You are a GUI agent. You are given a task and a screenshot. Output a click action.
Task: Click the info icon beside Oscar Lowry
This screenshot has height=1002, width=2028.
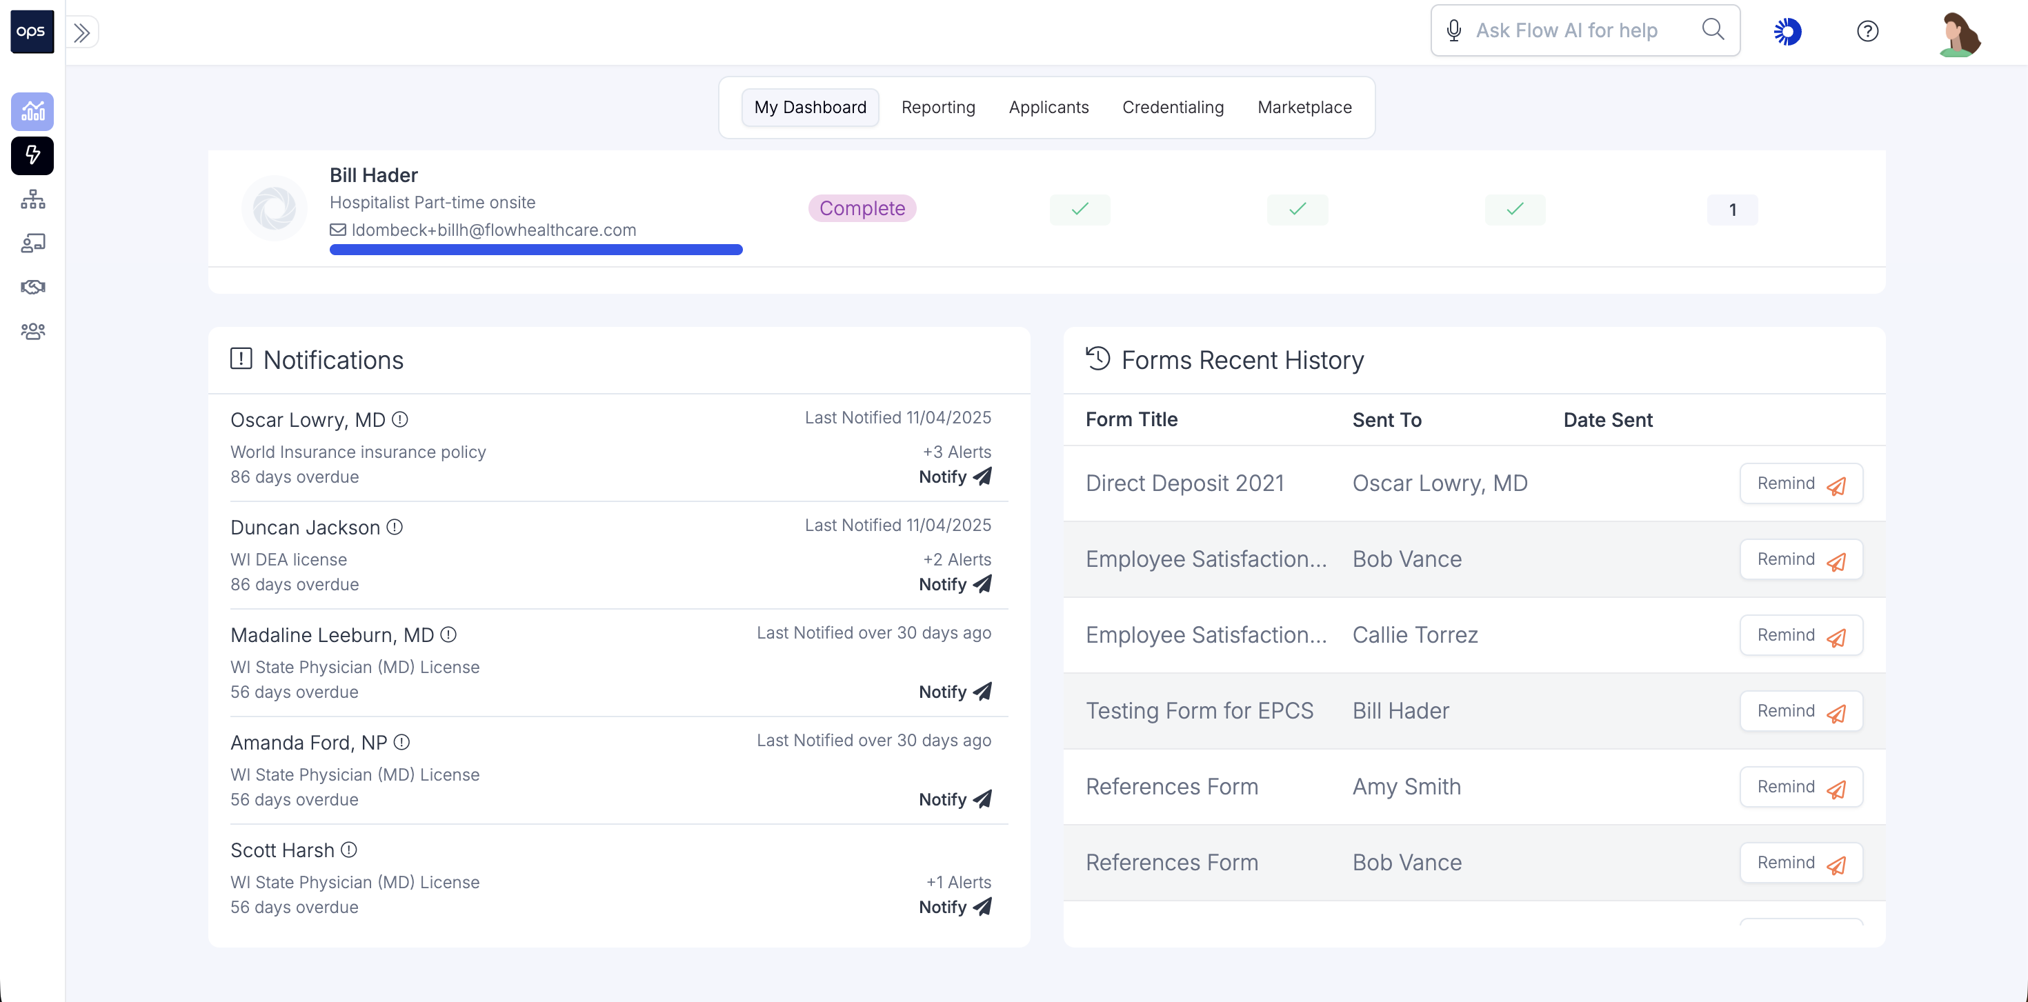click(x=400, y=419)
